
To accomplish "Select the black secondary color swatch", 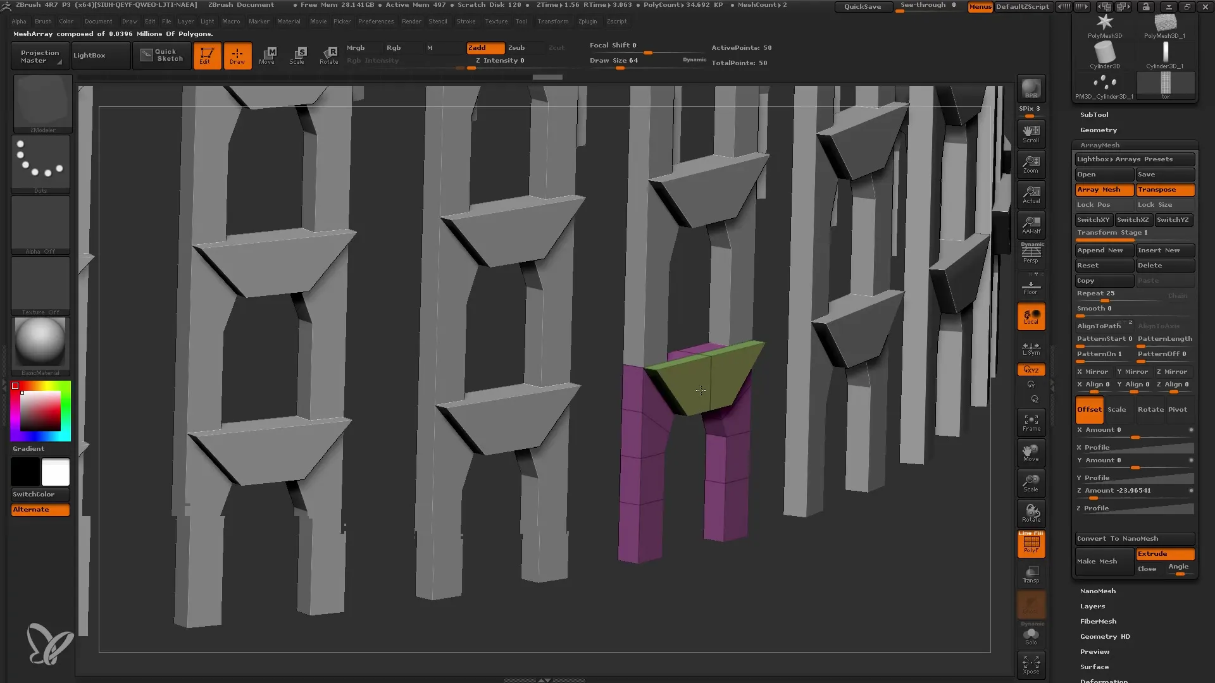I will click(x=25, y=472).
